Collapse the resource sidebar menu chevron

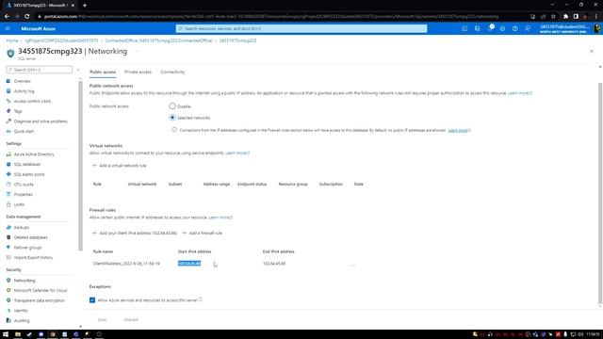coord(78,70)
